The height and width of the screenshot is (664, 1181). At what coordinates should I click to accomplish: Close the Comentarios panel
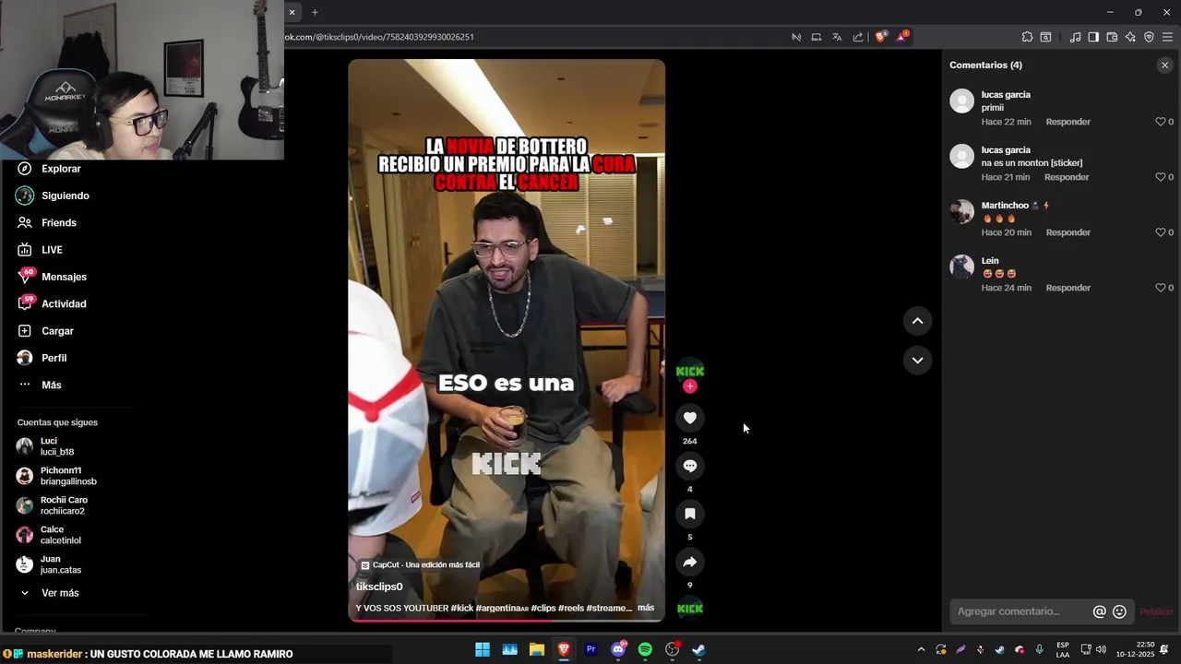pos(1164,65)
